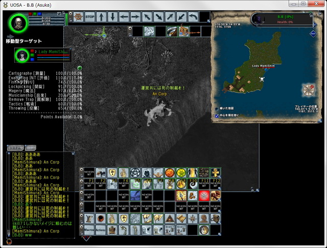Toggle the lock on B.B health bar
This screenshot has width=327, height=248.
pos(311,15)
